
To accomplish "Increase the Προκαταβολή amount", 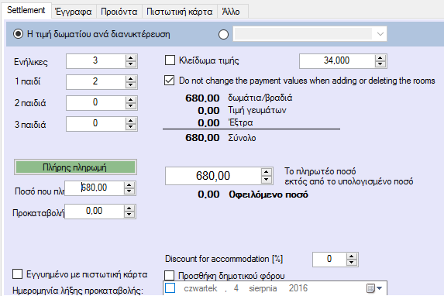I will click(129, 208).
